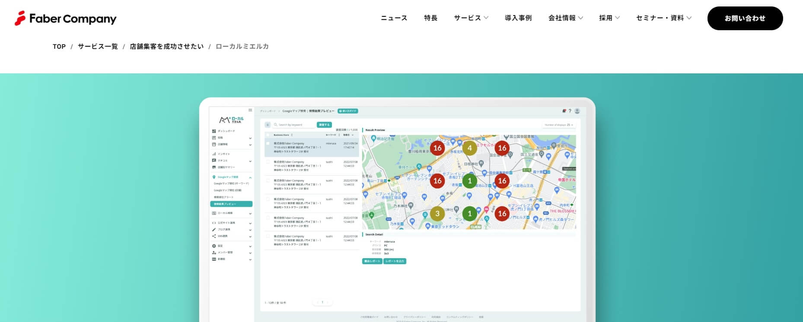Expand the SNS連携 sidebar chevron
The height and width of the screenshot is (322, 803).
pos(250,237)
